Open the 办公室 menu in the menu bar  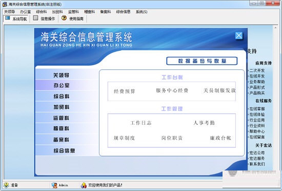click(x=25, y=12)
